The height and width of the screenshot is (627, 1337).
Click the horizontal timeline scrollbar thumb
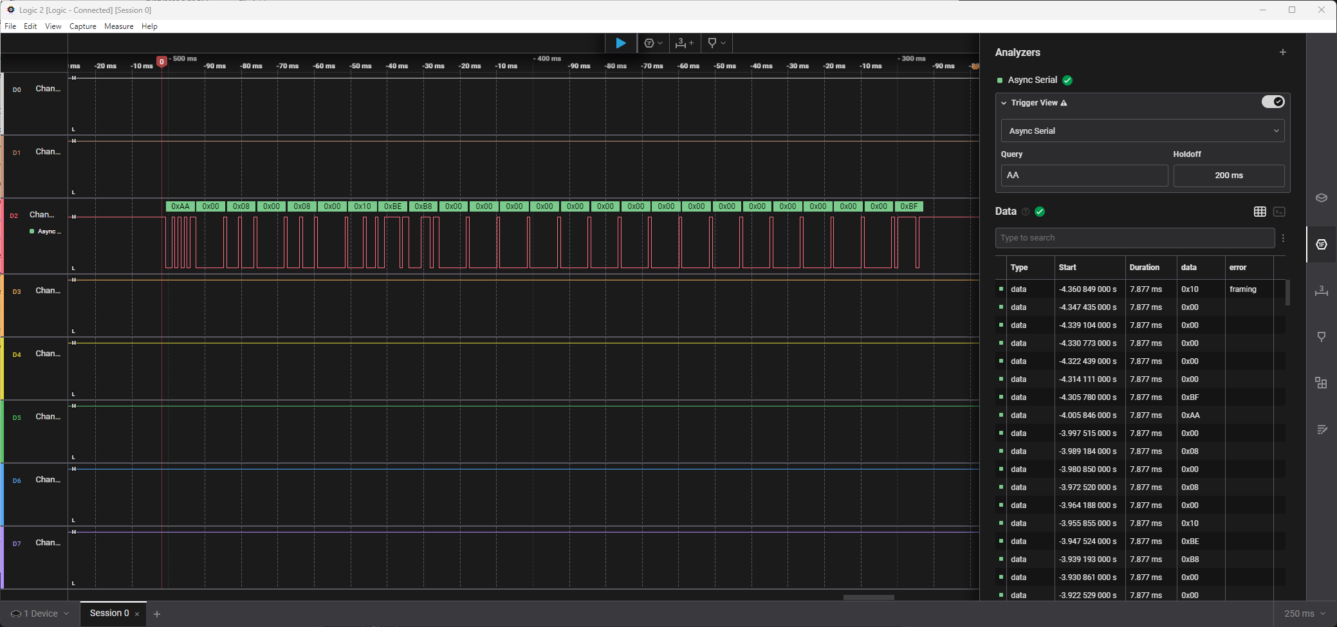point(869,597)
